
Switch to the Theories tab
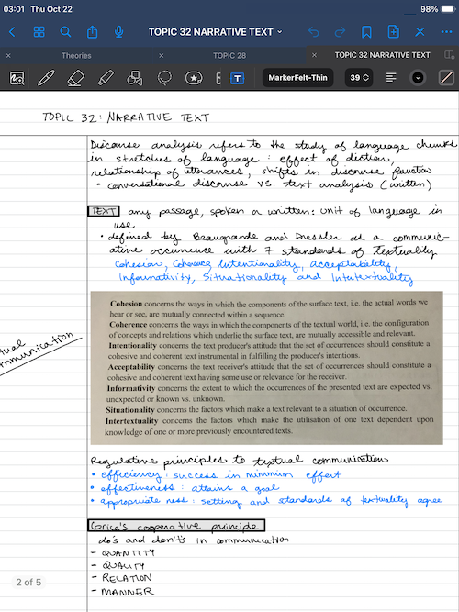click(76, 55)
